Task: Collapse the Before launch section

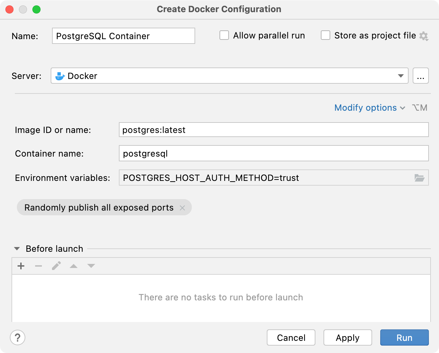Action: point(16,248)
